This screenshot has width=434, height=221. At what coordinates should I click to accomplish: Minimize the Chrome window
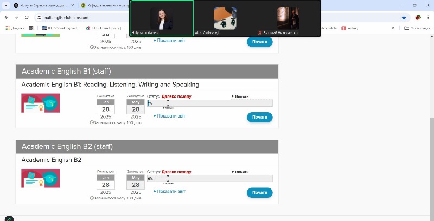tap(402, 5)
